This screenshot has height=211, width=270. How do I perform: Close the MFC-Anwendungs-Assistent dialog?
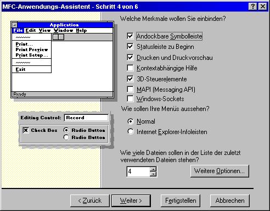point(263,7)
